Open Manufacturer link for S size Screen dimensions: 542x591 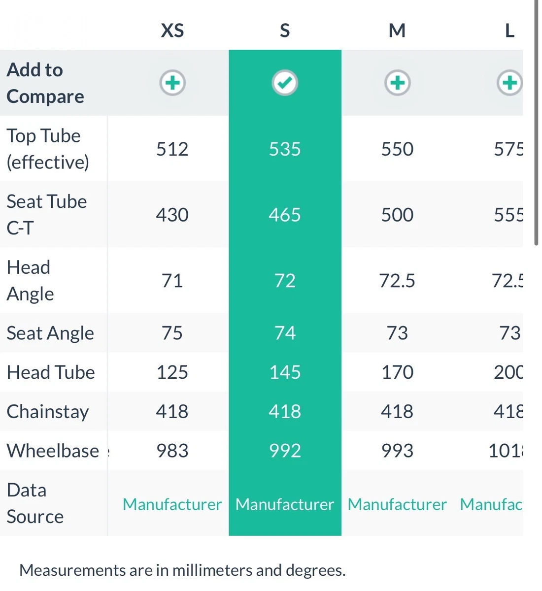point(285,504)
